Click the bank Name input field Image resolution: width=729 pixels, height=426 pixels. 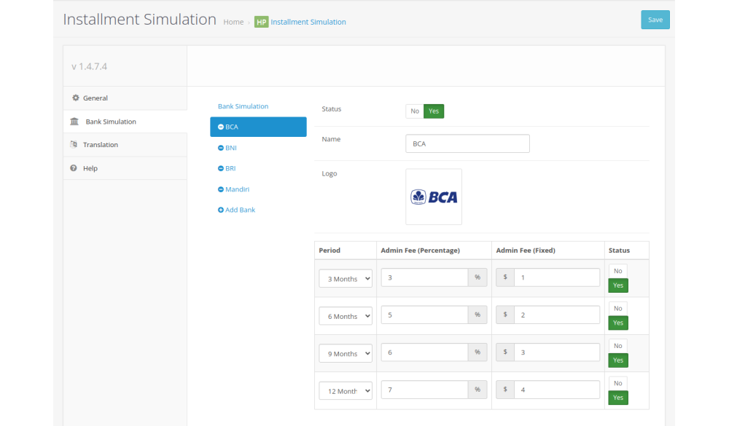[467, 143]
